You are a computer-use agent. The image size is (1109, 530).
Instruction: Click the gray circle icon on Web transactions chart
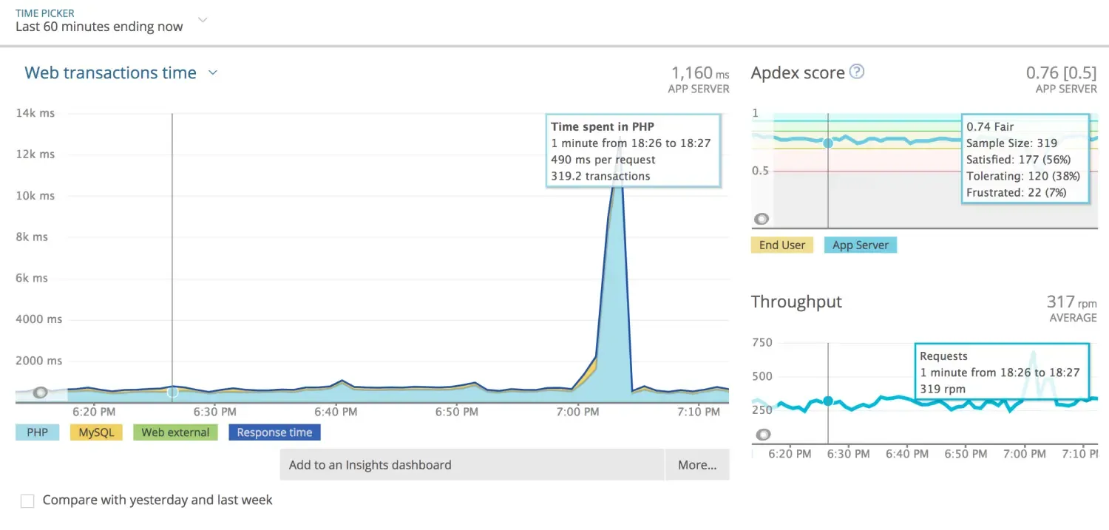click(41, 393)
